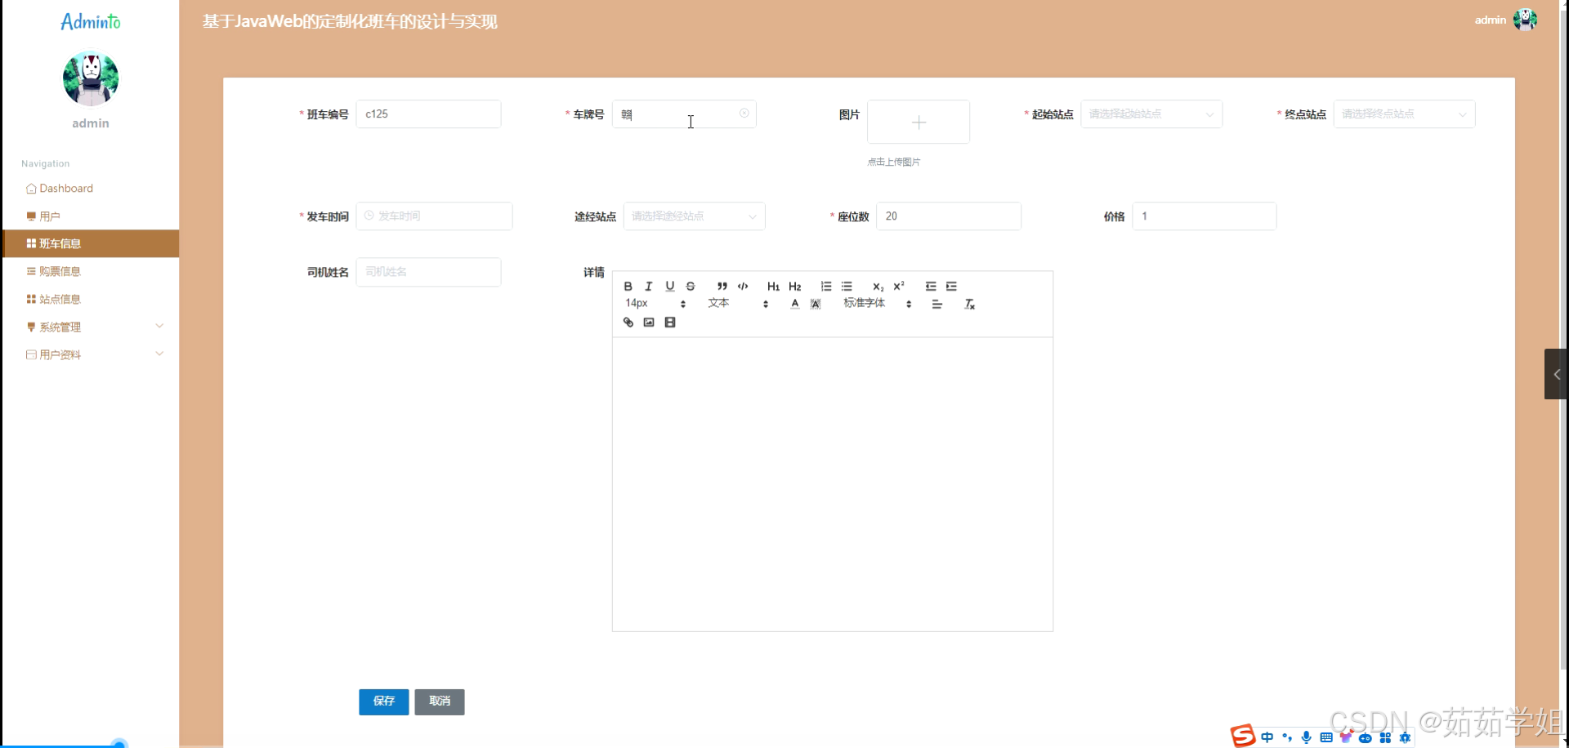Toggle unordered list in the editor

847,286
